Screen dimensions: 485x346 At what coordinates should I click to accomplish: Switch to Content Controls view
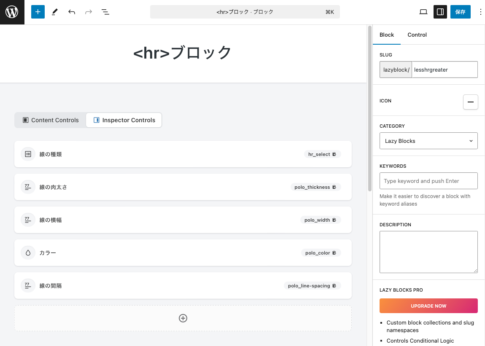click(51, 120)
